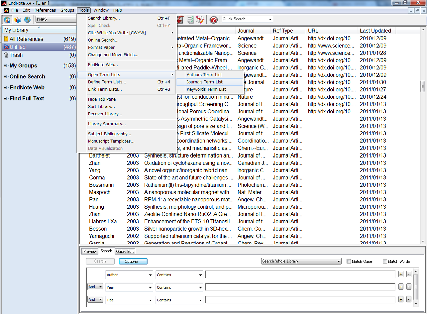The width and height of the screenshot is (427, 314).
Task: Open the Year field dropdown
Action: coord(129,287)
